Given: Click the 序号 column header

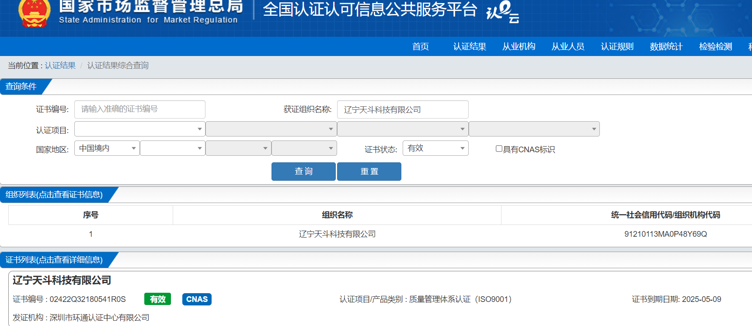Looking at the screenshot, I should [91, 215].
